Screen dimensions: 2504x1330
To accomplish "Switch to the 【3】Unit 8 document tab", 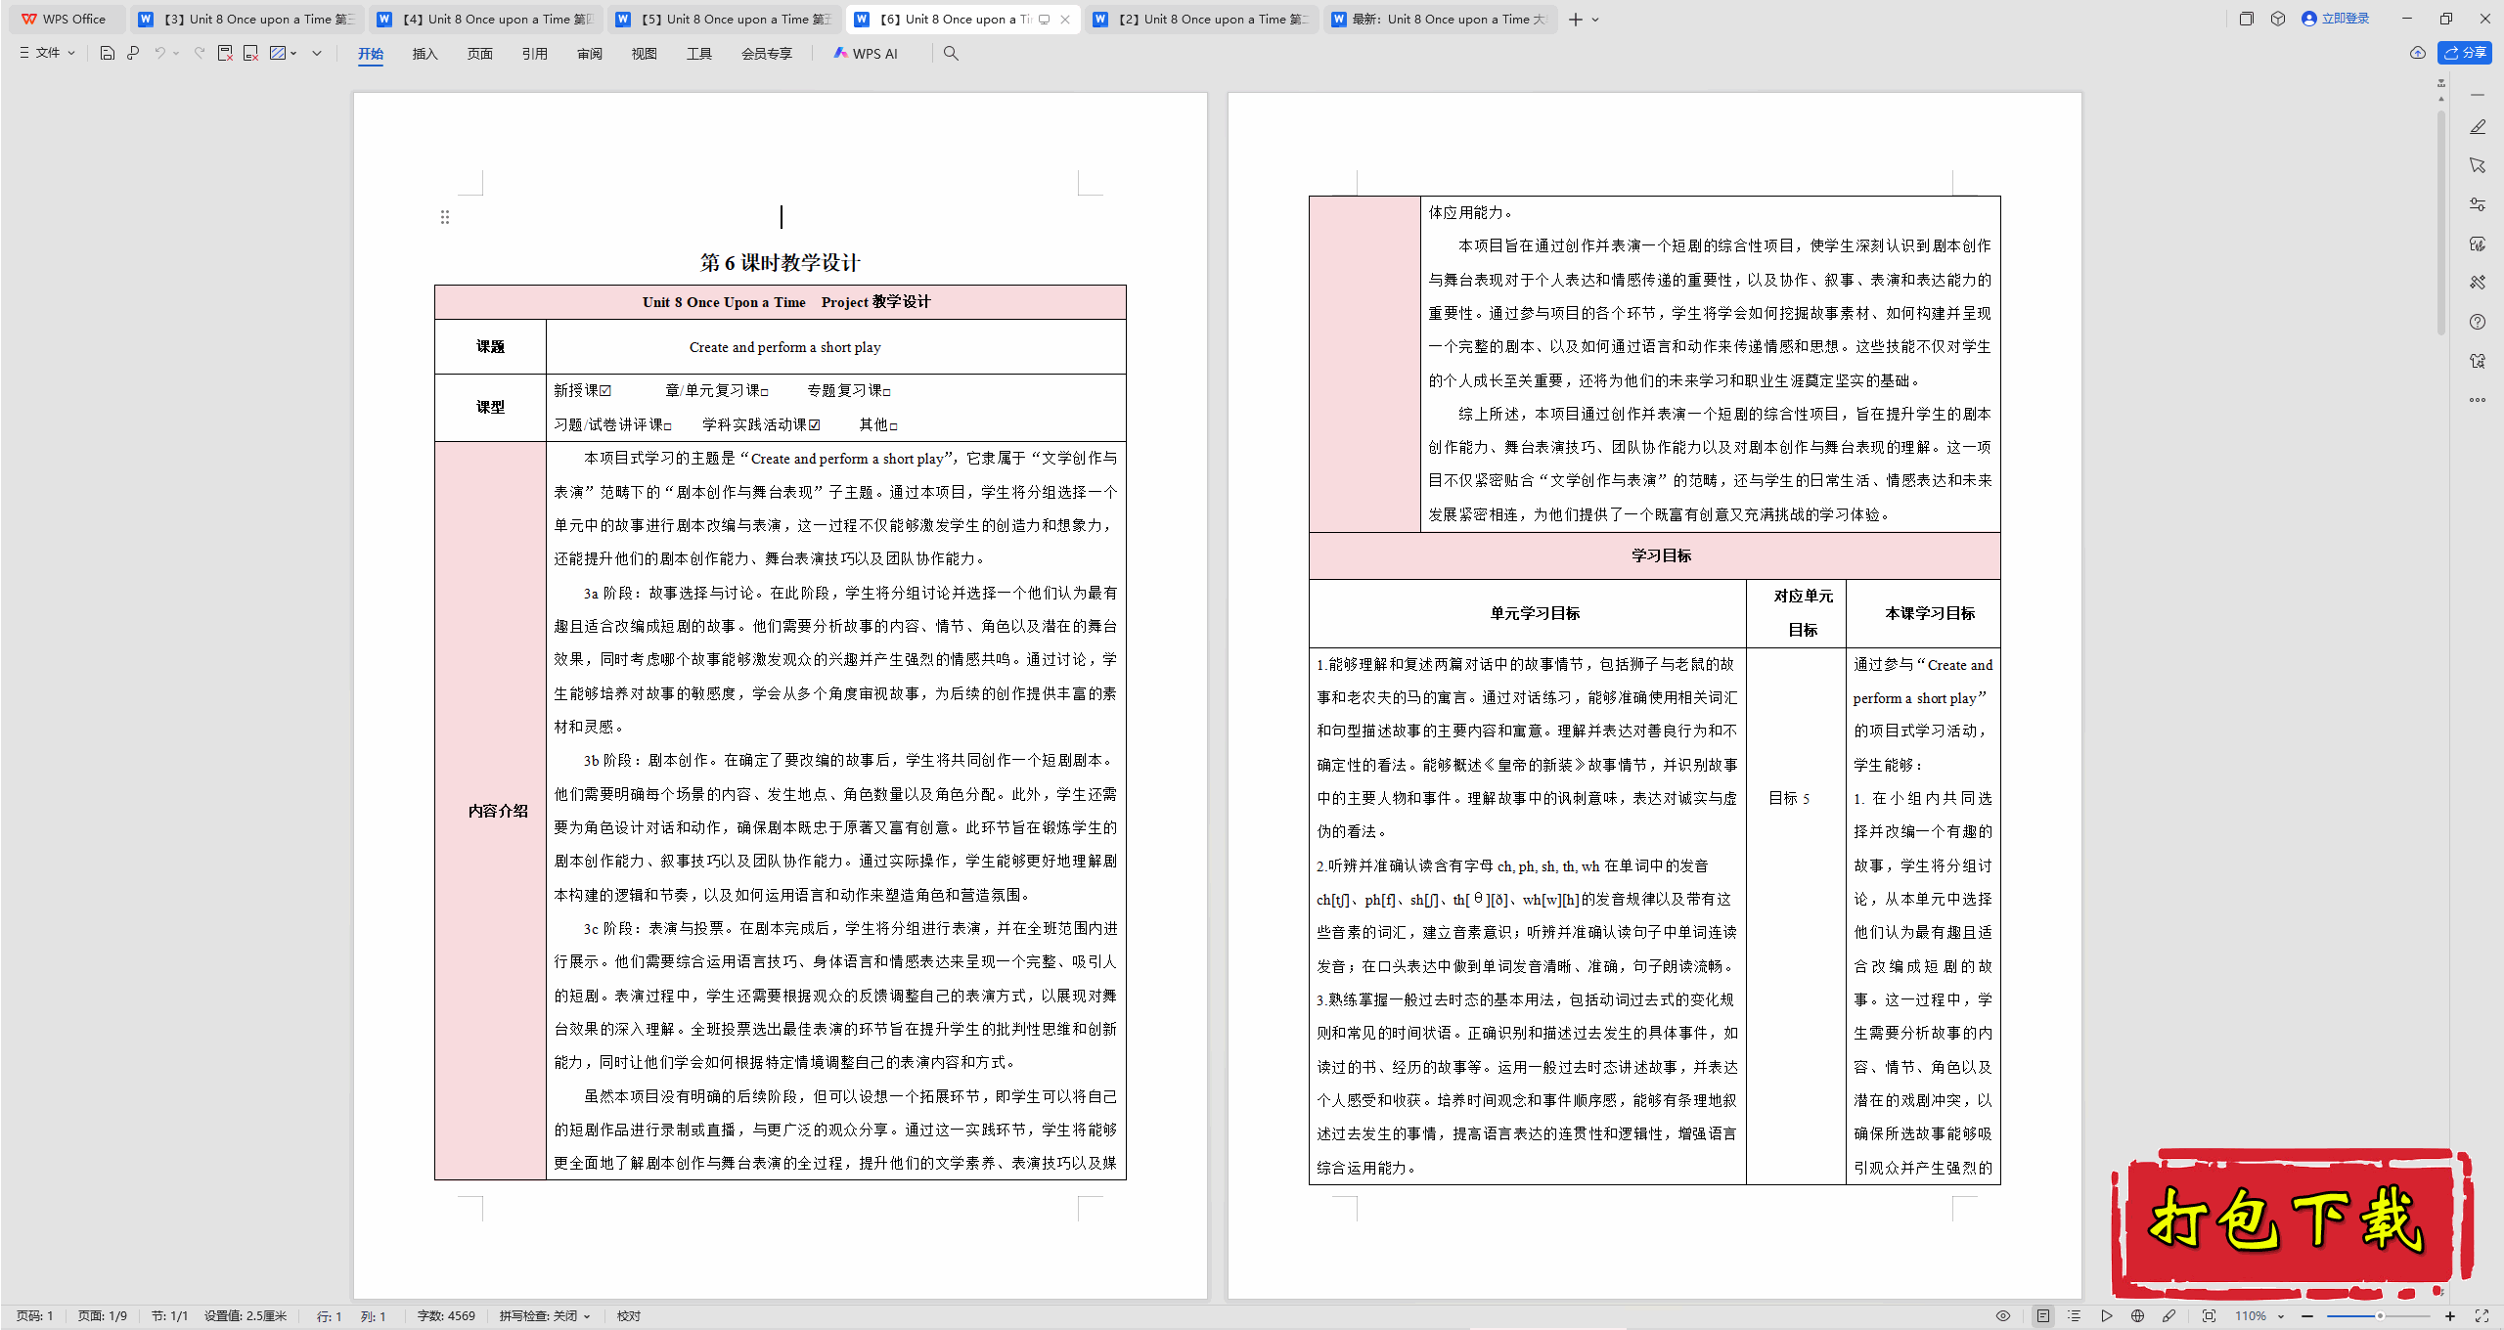I will coord(246,19).
